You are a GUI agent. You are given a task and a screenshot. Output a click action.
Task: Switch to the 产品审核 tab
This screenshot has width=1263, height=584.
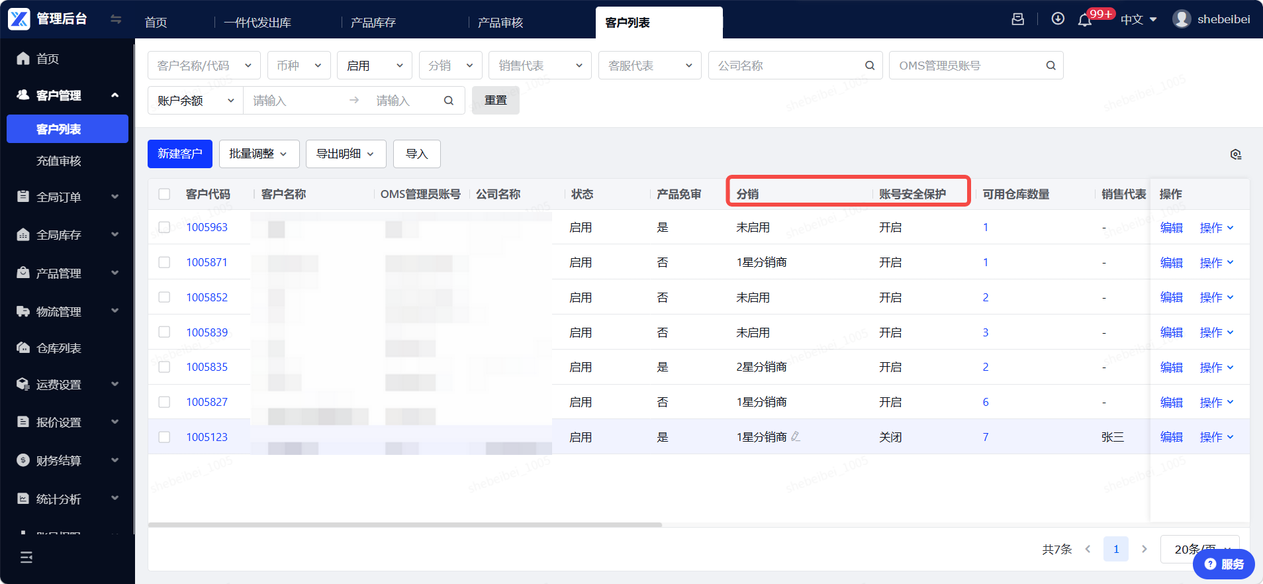500,23
